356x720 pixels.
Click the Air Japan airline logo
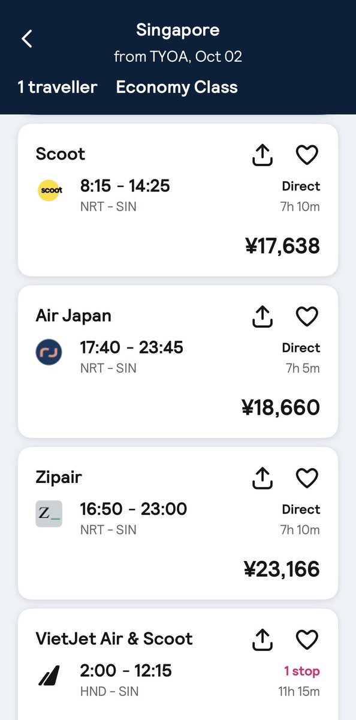[49, 352]
